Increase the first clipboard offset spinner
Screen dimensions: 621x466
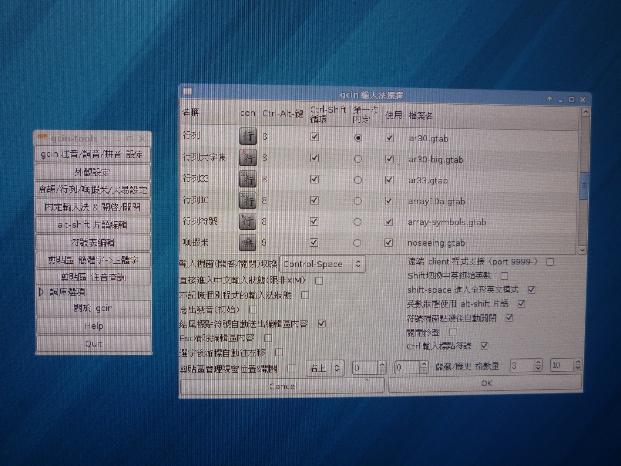382,364
